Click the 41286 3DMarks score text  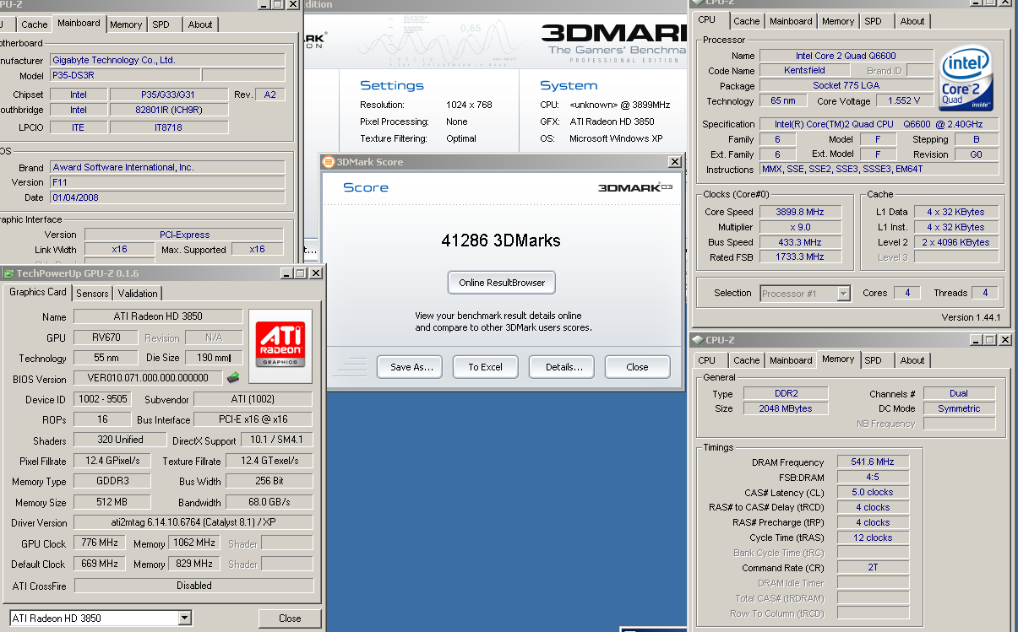[501, 240]
